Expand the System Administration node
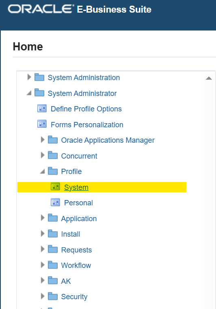216x309 pixels. (x=29, y=77)
